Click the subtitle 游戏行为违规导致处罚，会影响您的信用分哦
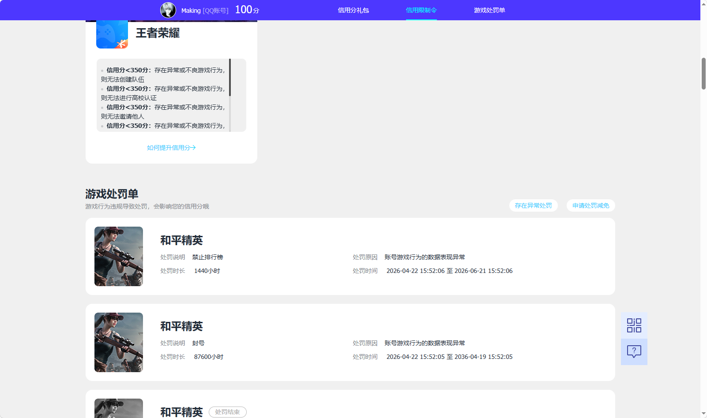 147,206
